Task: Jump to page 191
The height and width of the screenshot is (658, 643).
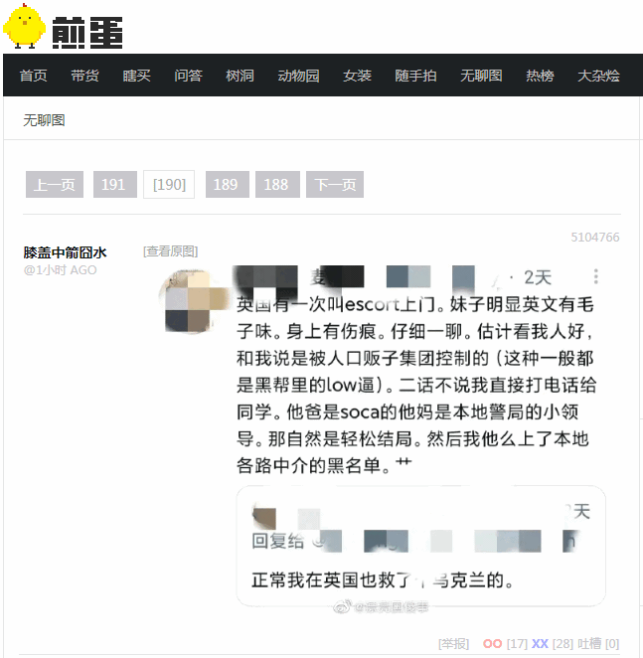Action: pos(115,184)
